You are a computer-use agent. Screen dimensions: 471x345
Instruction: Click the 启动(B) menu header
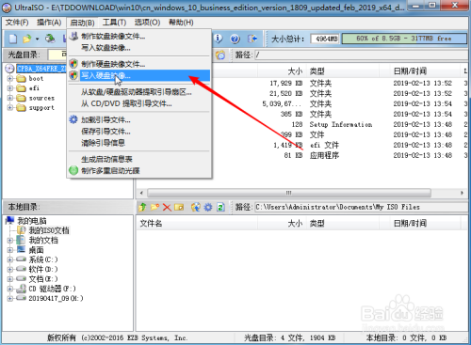click(82, 23)
